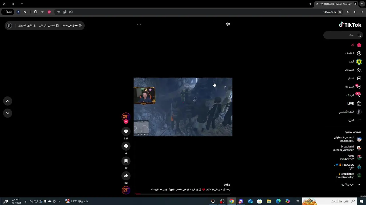Open Microsoft Edge from the taskbar
The image size is (366, 205).
coord(278,201)
